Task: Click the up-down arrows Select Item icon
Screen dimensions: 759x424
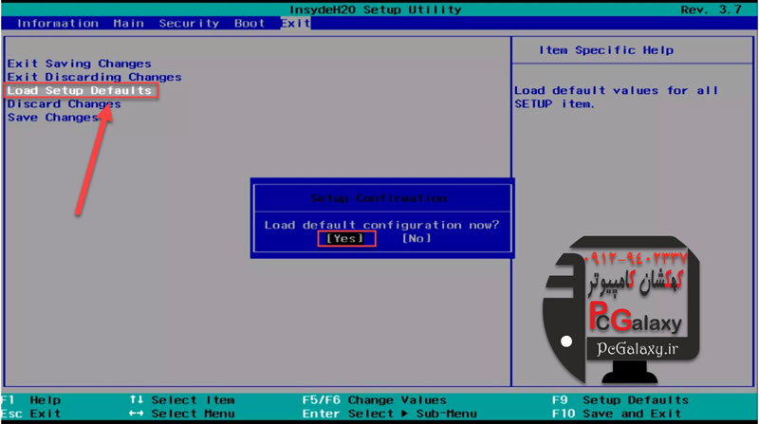Action: 137,400
